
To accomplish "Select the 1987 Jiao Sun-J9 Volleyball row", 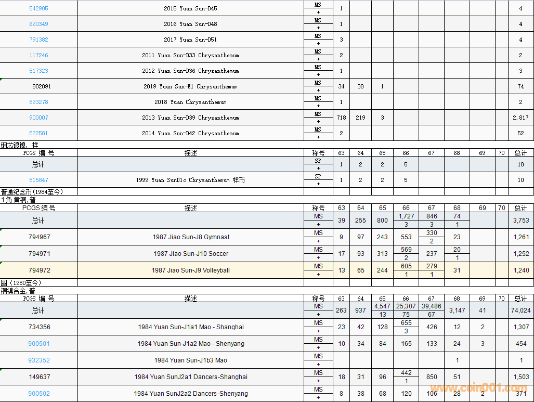I will tap(191, 270).
